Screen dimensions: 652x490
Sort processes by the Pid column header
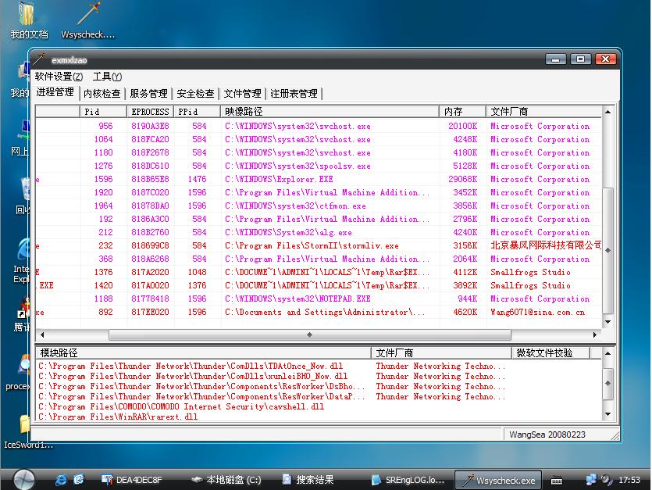tap(103, 112)
